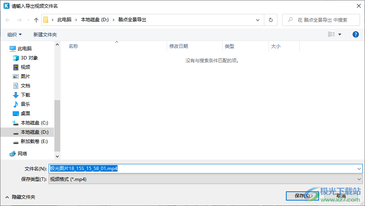
Task: Click the K app icon in title bar
Action: 7,6
